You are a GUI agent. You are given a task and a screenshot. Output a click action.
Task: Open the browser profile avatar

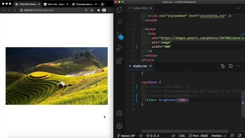(104, 10)
